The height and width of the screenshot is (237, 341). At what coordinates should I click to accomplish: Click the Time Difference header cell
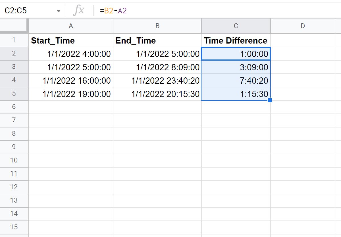236,40
